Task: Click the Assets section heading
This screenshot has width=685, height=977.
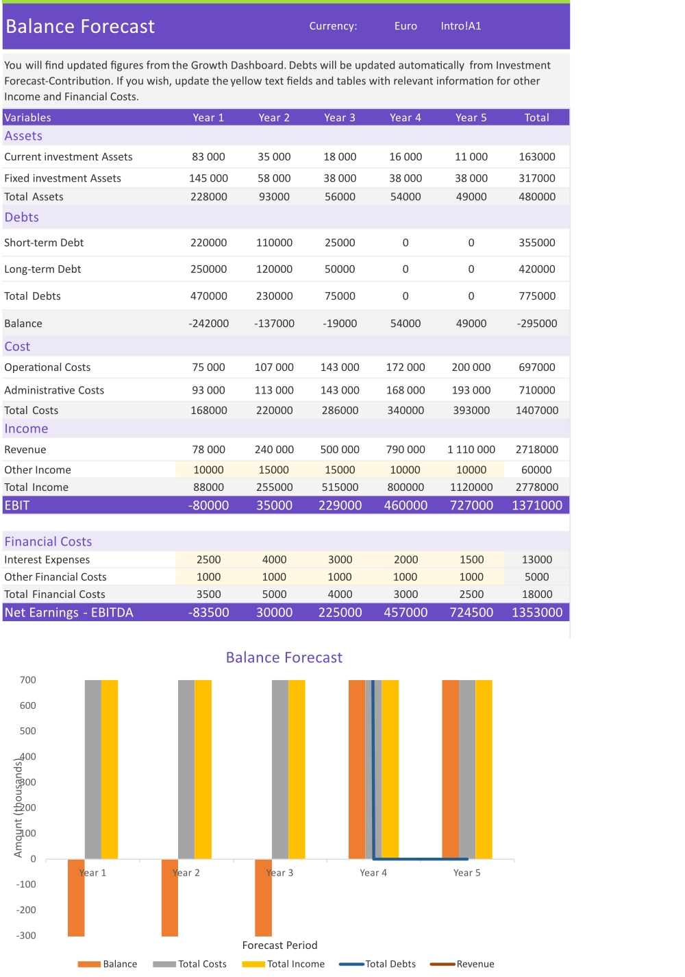Action: [x=23, y=136]
